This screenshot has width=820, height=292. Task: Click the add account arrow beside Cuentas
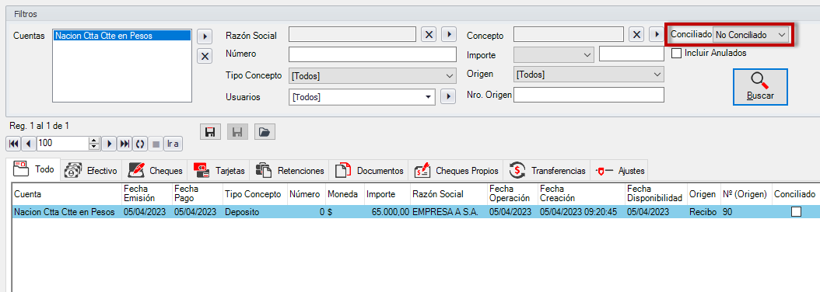point(205,36)
